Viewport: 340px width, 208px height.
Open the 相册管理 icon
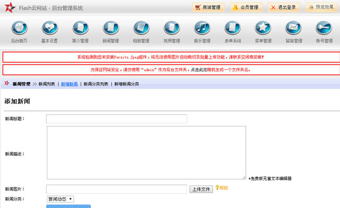pyautogui.click(x=141, y=28)
